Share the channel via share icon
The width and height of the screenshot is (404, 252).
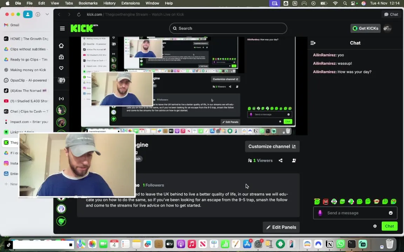click(281, 160)
